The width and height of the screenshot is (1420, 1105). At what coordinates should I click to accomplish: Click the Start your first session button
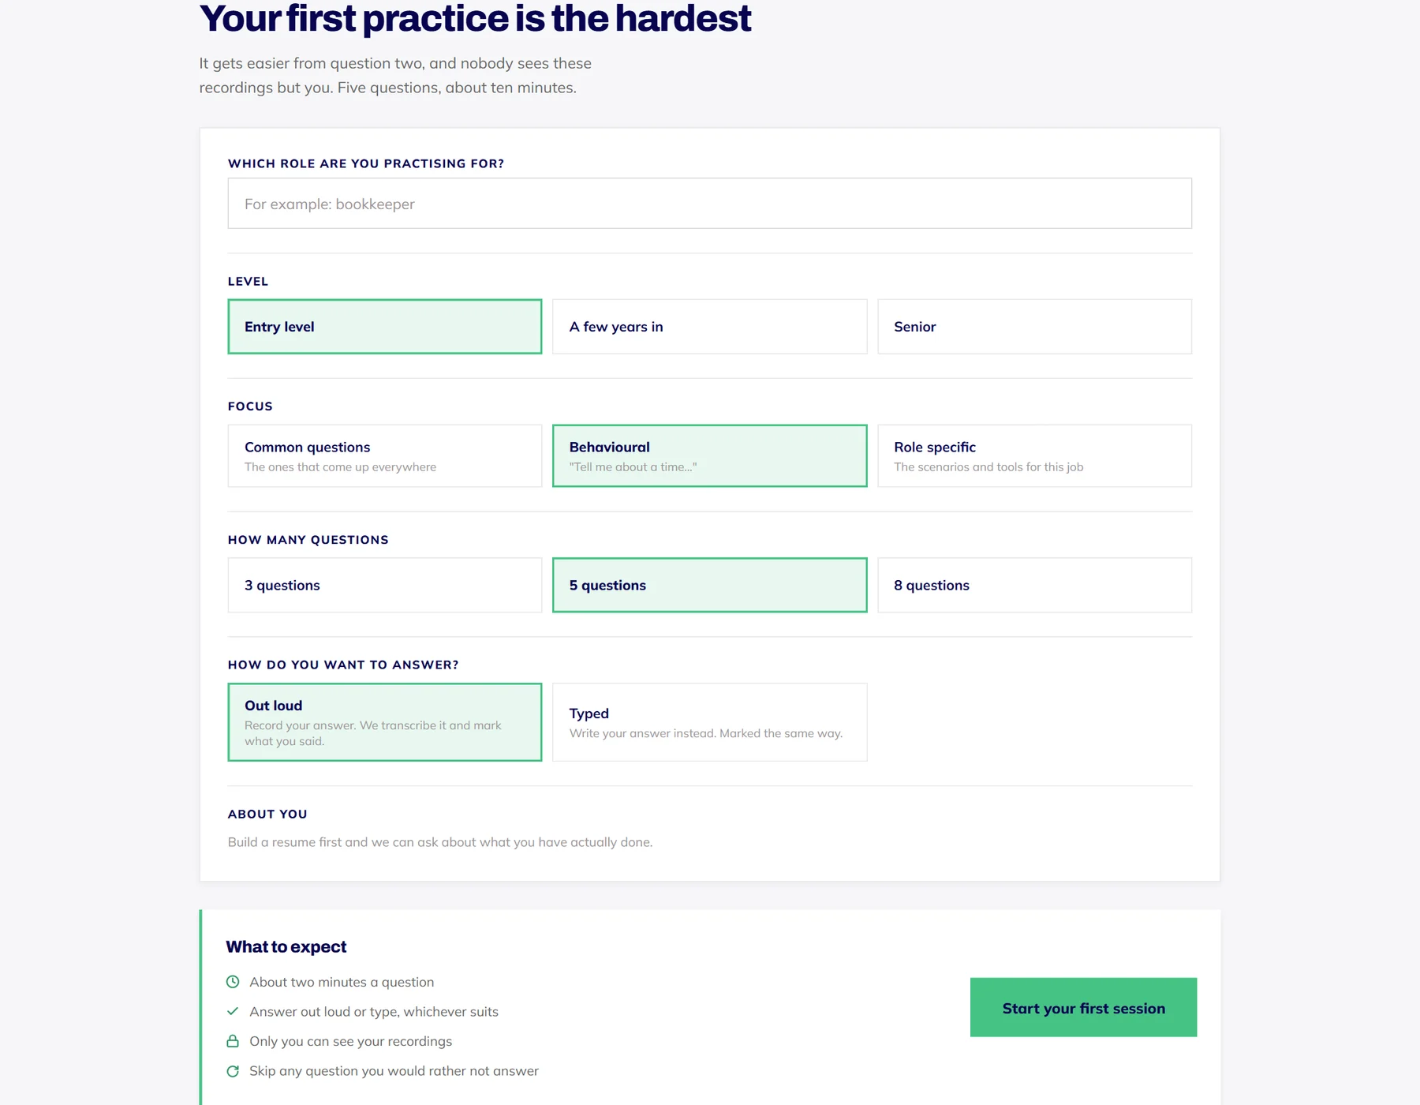click(x=1083, y=1008)
